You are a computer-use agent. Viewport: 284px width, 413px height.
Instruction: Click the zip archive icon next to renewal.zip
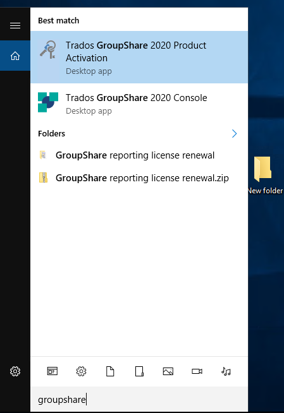[43, 178]
